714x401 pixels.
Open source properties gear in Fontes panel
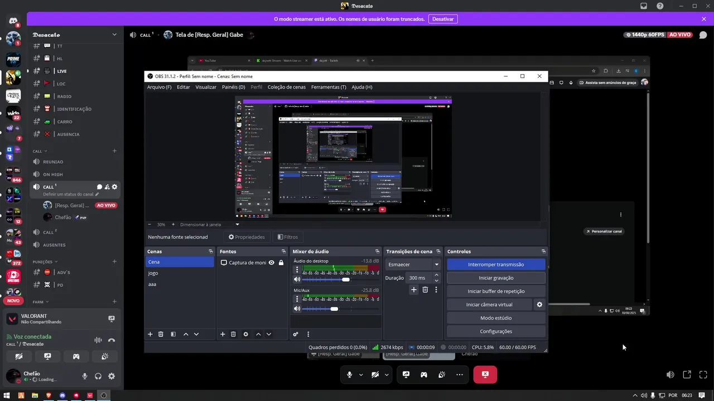246,334
